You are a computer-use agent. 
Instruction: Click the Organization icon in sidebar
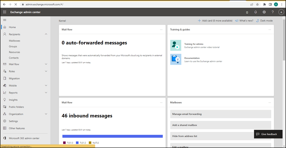point(5,114)
